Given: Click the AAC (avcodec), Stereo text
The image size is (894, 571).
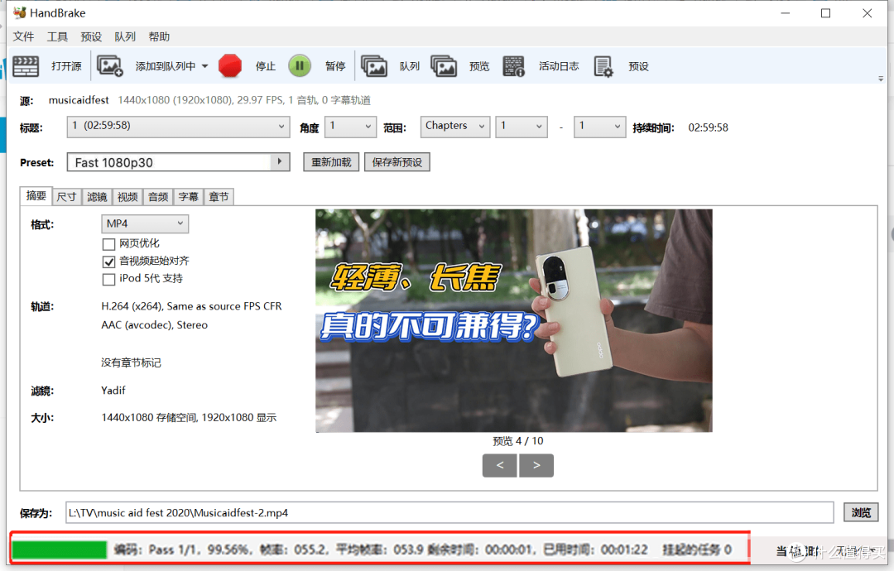Looking at the screenshot, I should point(155,325).
